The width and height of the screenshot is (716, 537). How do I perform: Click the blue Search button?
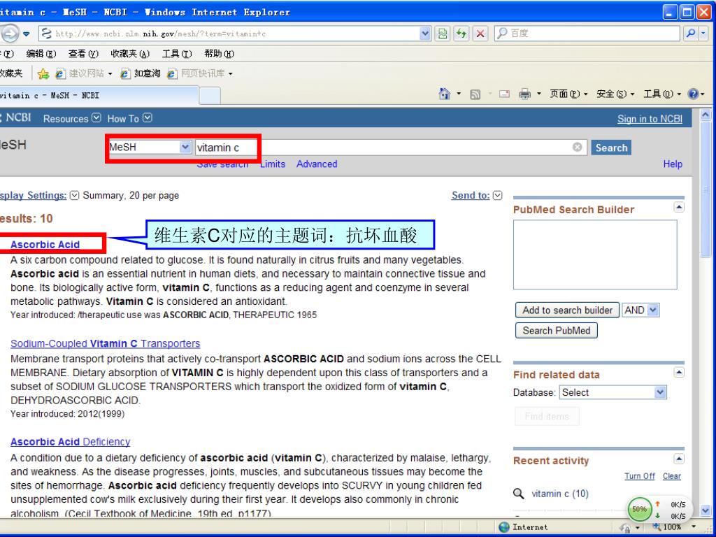[x=611, y=148]
